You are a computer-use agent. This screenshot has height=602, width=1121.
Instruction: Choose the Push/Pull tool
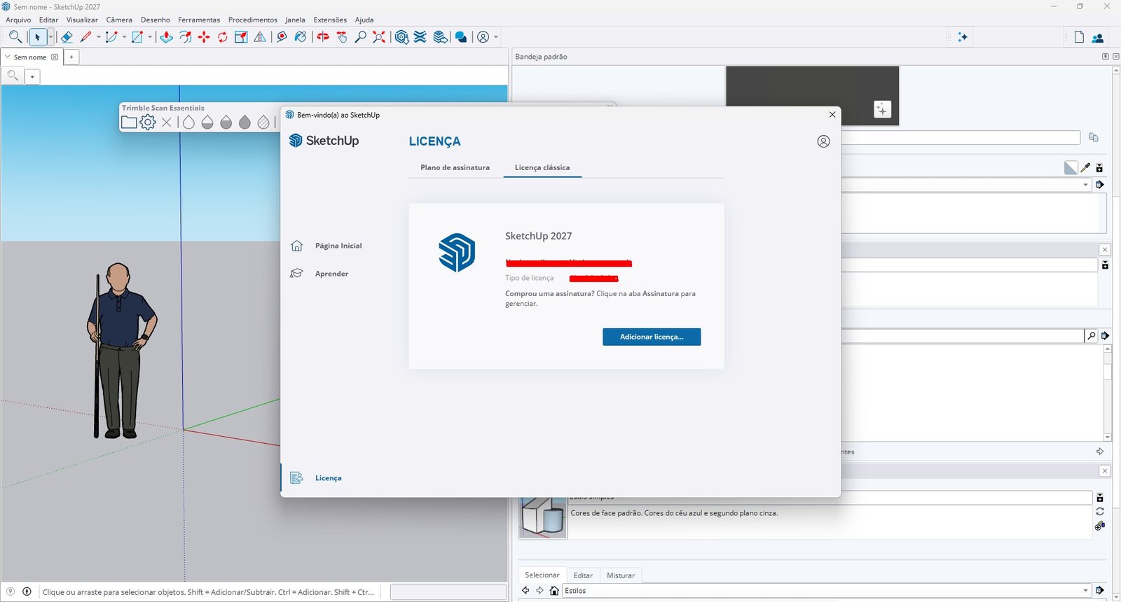(166, 37)
